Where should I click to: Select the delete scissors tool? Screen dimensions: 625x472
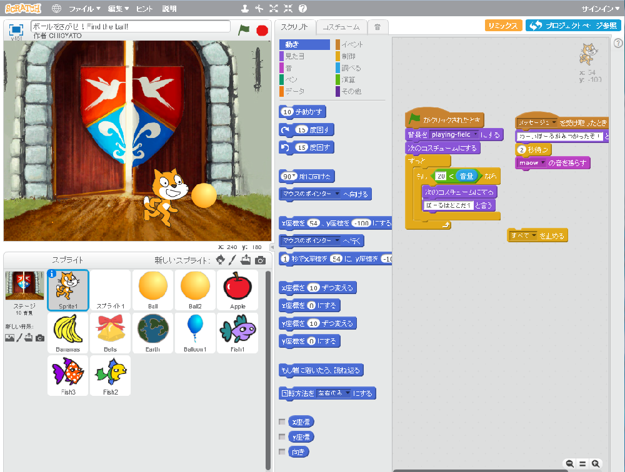point(259,8)
